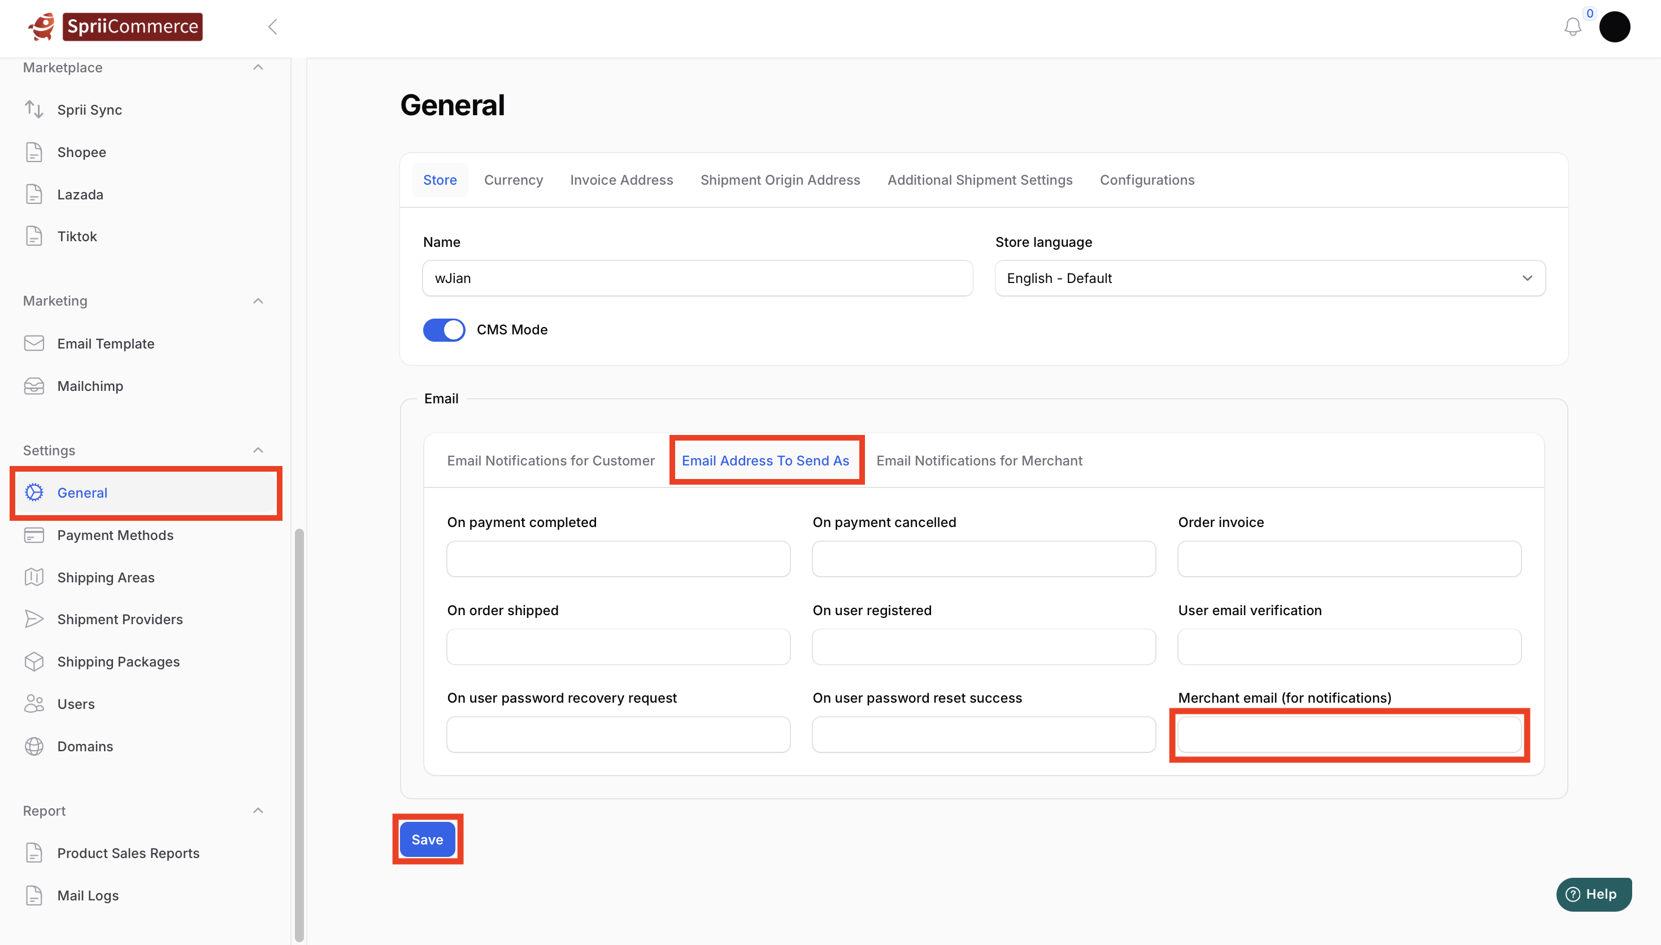
Task: Switch to the Currency tab
Action: point(513,180)
